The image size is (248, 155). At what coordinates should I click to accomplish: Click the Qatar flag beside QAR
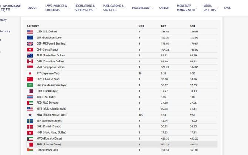pos(30,91)
